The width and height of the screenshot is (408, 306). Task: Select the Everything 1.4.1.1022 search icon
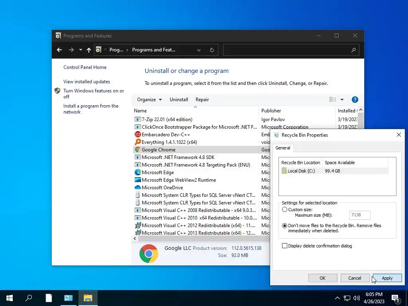pos(137,142)
